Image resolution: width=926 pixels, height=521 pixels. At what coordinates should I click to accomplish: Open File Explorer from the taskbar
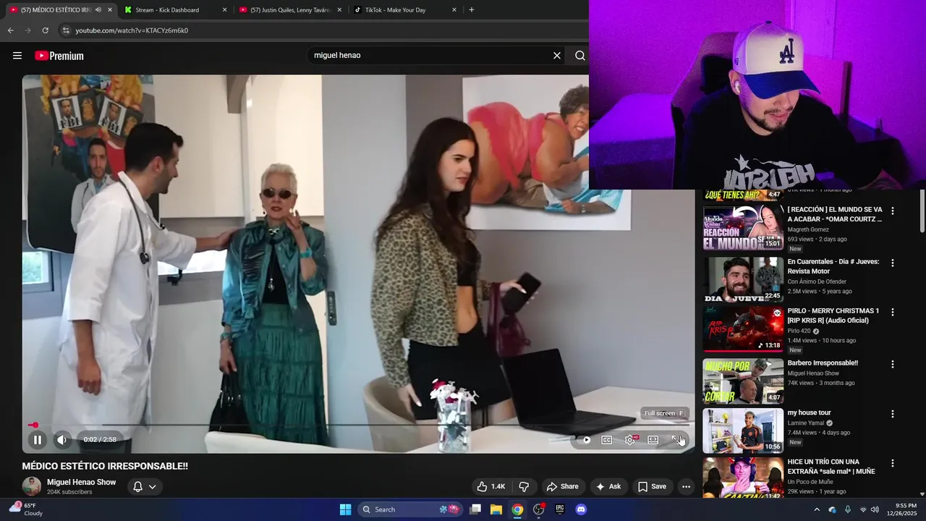click(496, 509)
